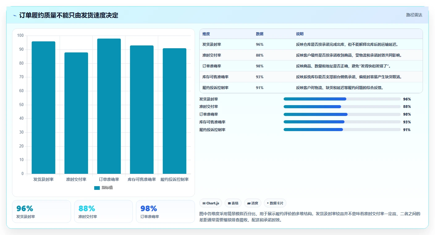Click the 发货及时率 progress bar
Viewport: 435px width, 235px height.
tap(342, 99)
